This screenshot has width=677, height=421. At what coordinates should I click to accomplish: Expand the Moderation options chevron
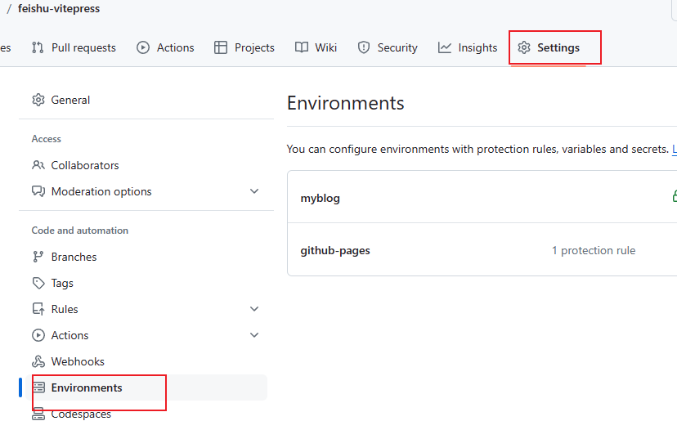(254, 191)
